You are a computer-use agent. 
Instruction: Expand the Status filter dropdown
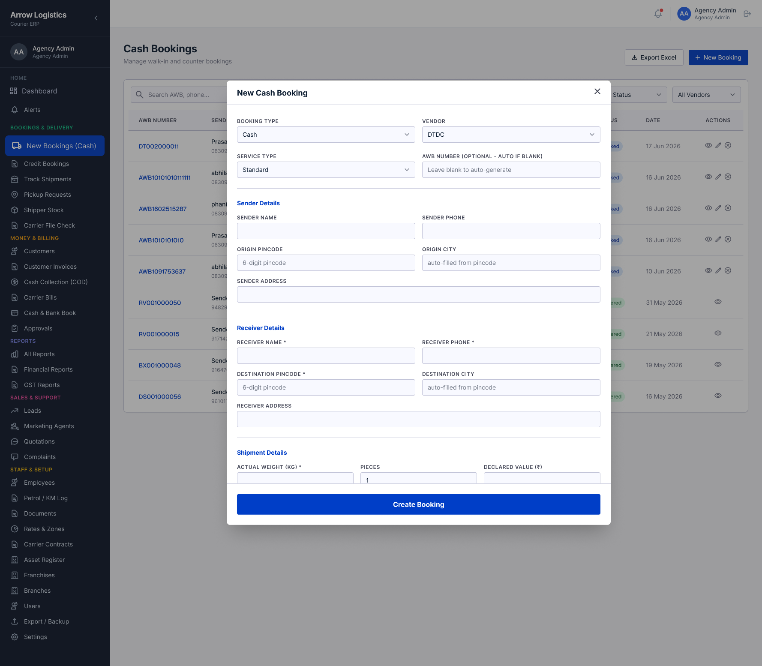click(639, 95)
